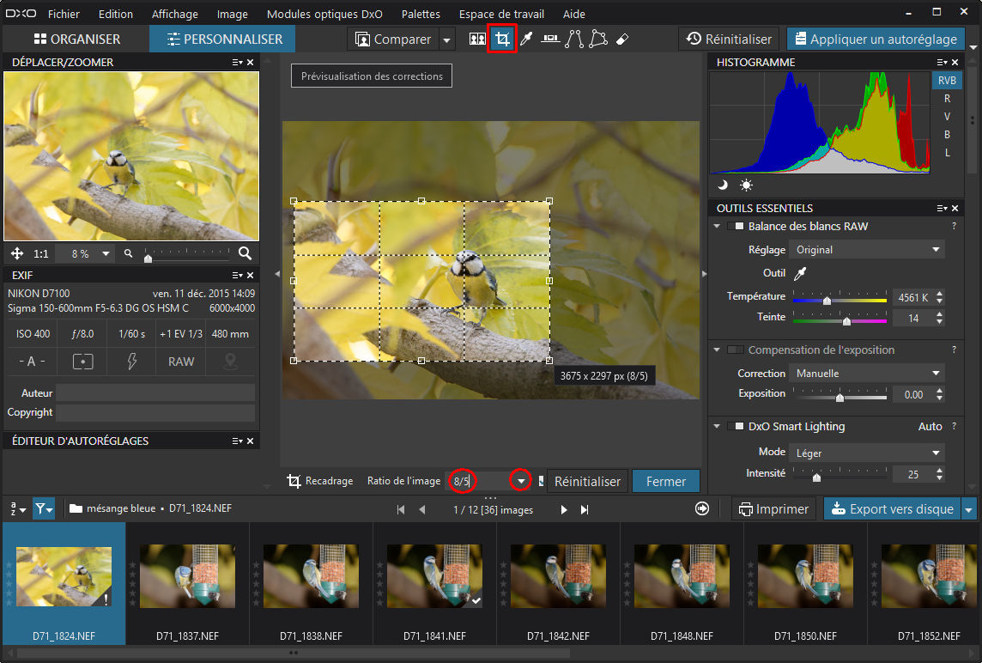Screen dimensions: 982x663
Task: Adjust the Exposition slider
Action: point(840,396)
